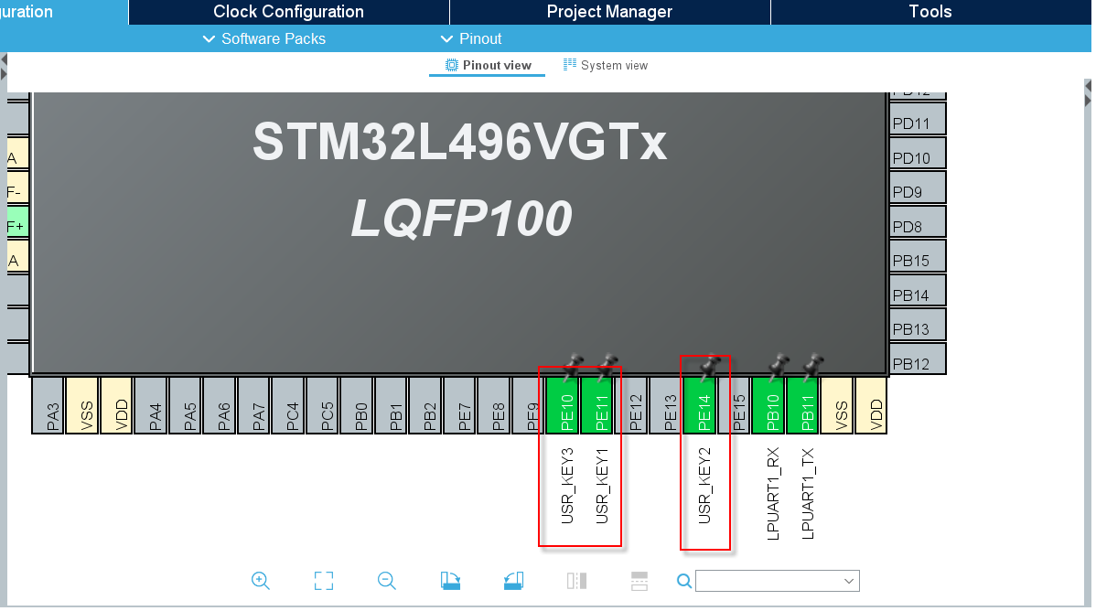Select pin PE10 labeled USR_KEY3
Image resolution: width=1096 pixels, height=611 pixels.
564,406
